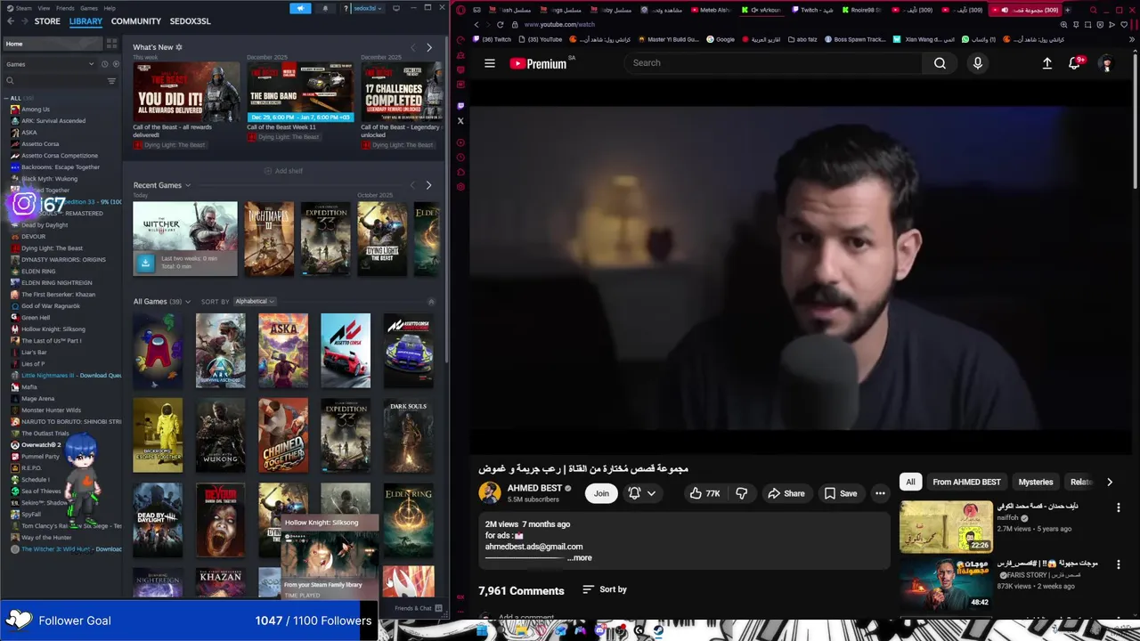The height and width of the screenshot is (641, 1140).
Task: Open ELDEN RING cover thumbnail
Action: click(x=409, y=520)
